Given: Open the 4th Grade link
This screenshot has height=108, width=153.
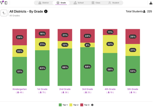Looking at the screenshot, I should pos(110,89).
